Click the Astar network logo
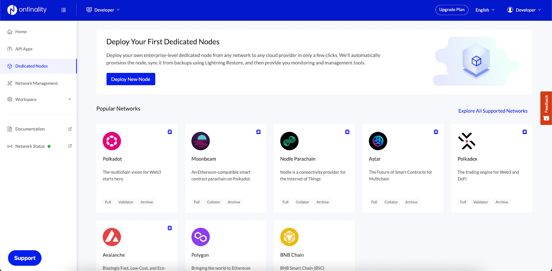552x271 pixels. pos(378,141)
